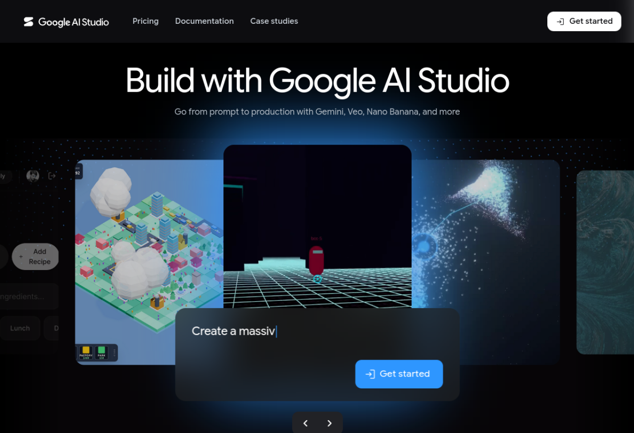Click the Google AI Studio logo icon
The image size is (634, 433).
(x=29, y=21)
